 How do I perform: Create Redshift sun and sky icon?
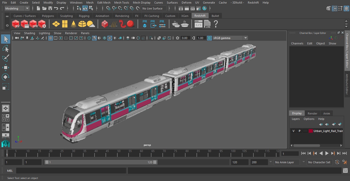pyautogui.click(x=91, y=24)
